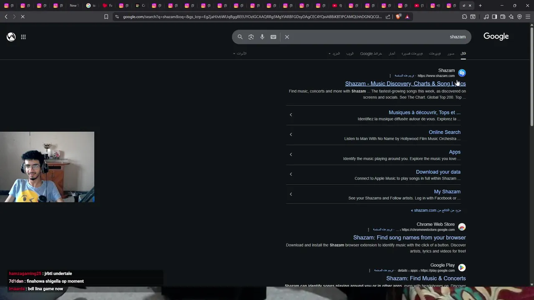Viewport: 534px width, 300px height.
Task: Start a voice search with microphone
Action: [262, 37]
